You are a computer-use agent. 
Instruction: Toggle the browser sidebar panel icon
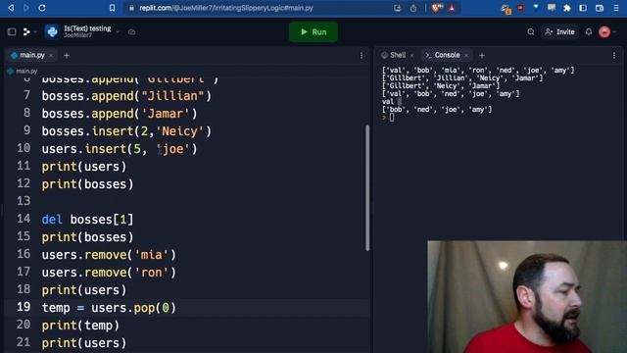pos(583,8)
